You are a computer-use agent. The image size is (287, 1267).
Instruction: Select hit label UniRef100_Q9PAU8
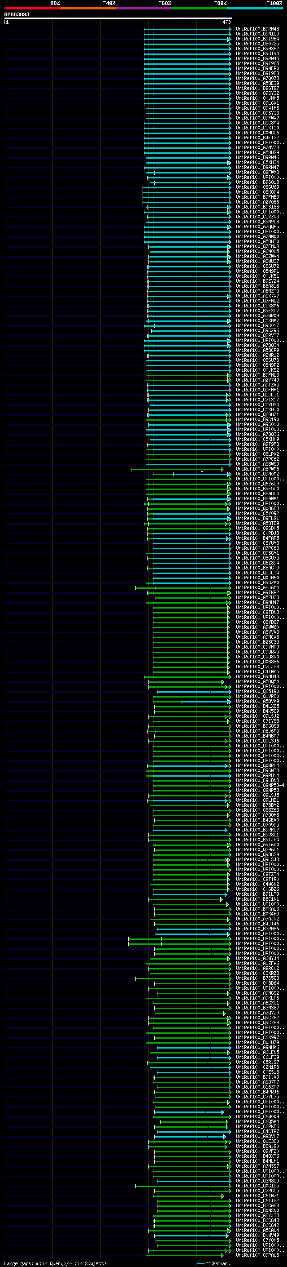pyautogui.click(x=257, y=1255)
